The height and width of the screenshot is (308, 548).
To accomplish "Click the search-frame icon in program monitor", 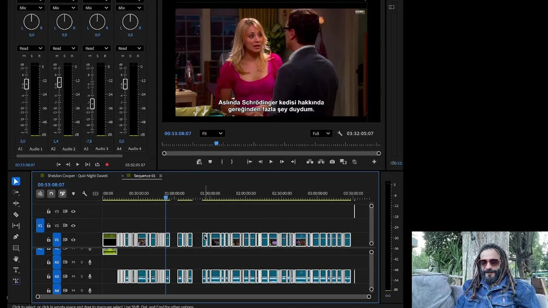I will coord(199,162).
